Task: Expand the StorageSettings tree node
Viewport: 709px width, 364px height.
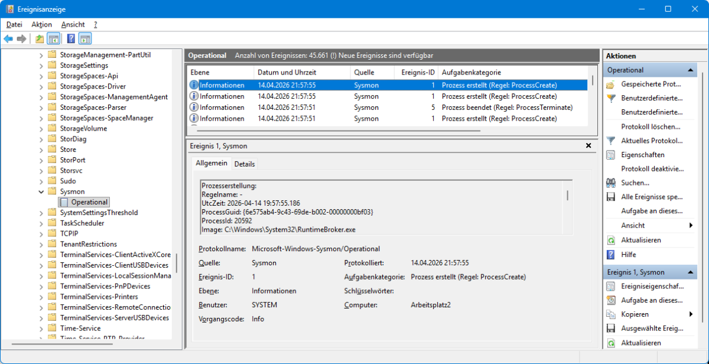Action: click(41, 66)
